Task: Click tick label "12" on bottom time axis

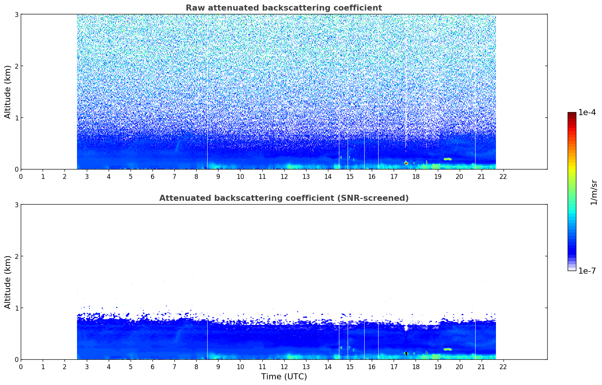Action: point(284,367)
